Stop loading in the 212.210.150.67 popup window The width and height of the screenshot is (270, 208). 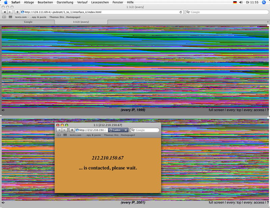click(x=126, y=130)
